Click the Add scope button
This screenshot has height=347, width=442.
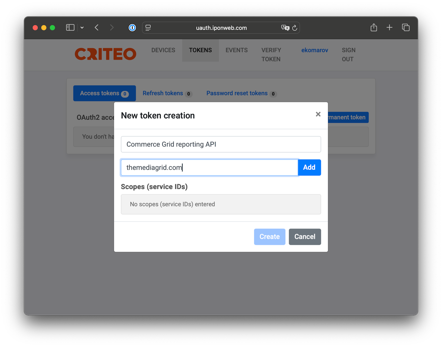[x=309, y=167]
